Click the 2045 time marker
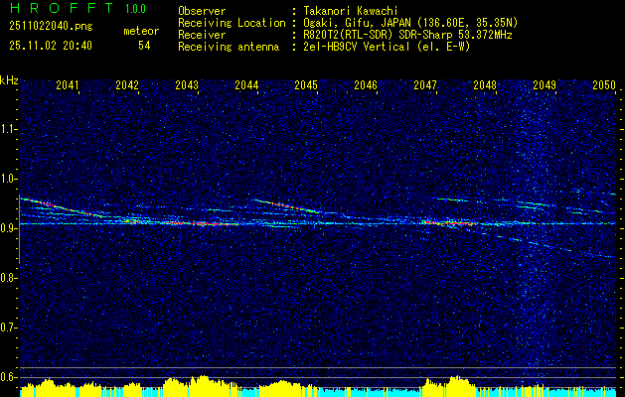 point(306,84)
